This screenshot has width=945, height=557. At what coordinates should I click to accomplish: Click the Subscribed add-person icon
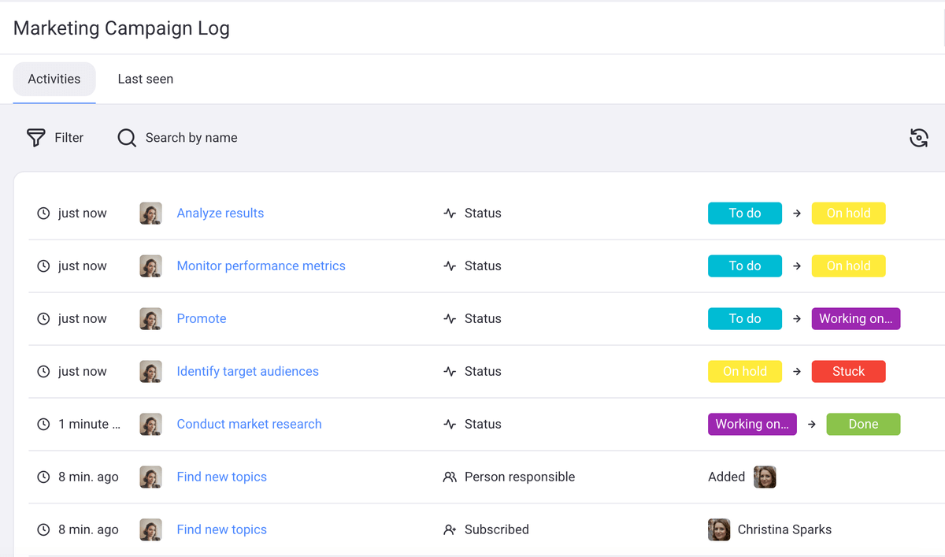[450, 530]
